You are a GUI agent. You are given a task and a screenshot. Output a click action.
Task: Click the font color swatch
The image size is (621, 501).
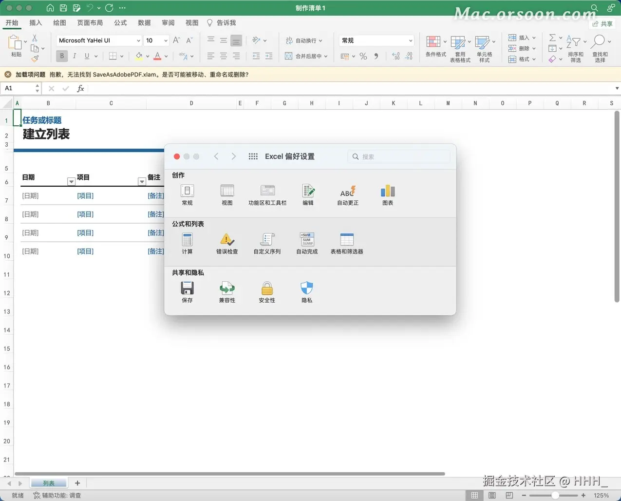tap(157, 56)
